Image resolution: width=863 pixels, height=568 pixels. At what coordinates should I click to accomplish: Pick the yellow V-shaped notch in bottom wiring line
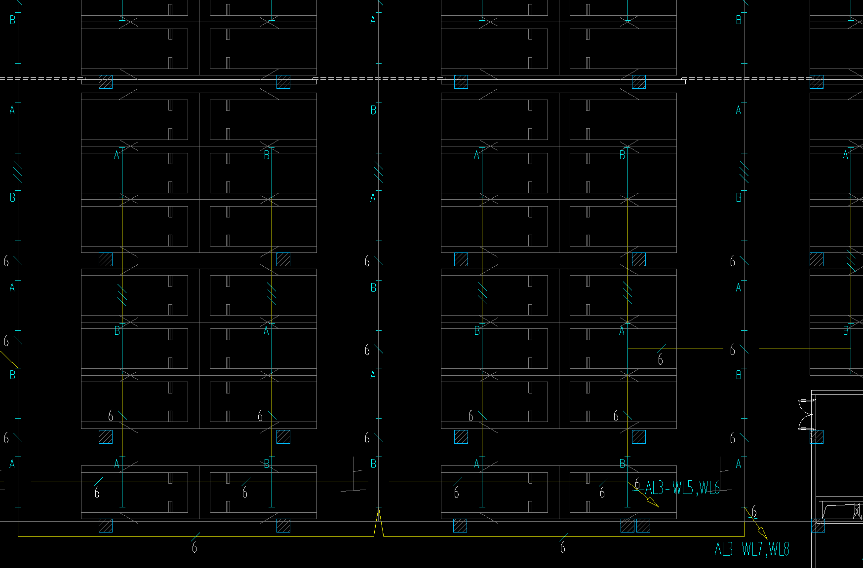point(379,522)
